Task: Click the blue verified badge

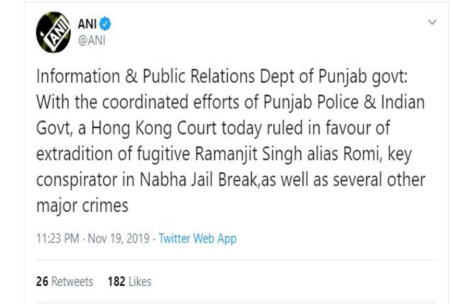Action: pos(105,24)
